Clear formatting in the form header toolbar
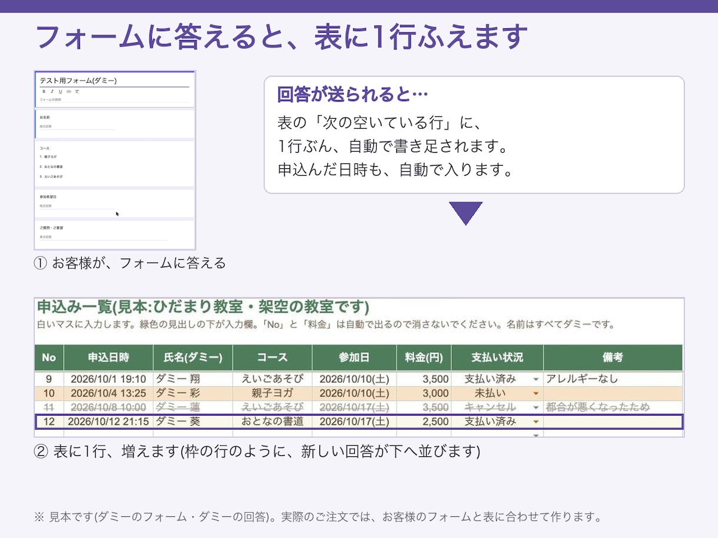Viewport: 718px width, 538px height. [x=77, y=92]
